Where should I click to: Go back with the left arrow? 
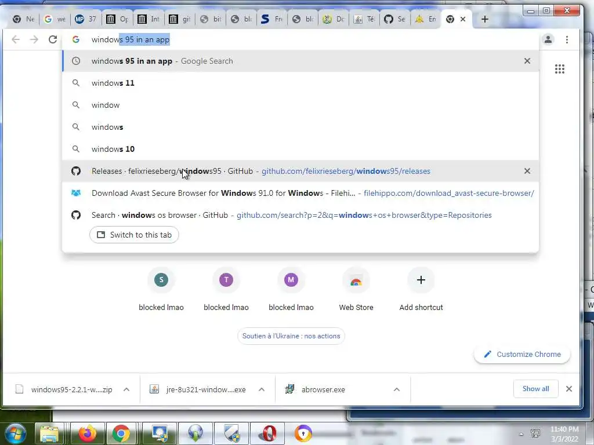coord(16,39)
